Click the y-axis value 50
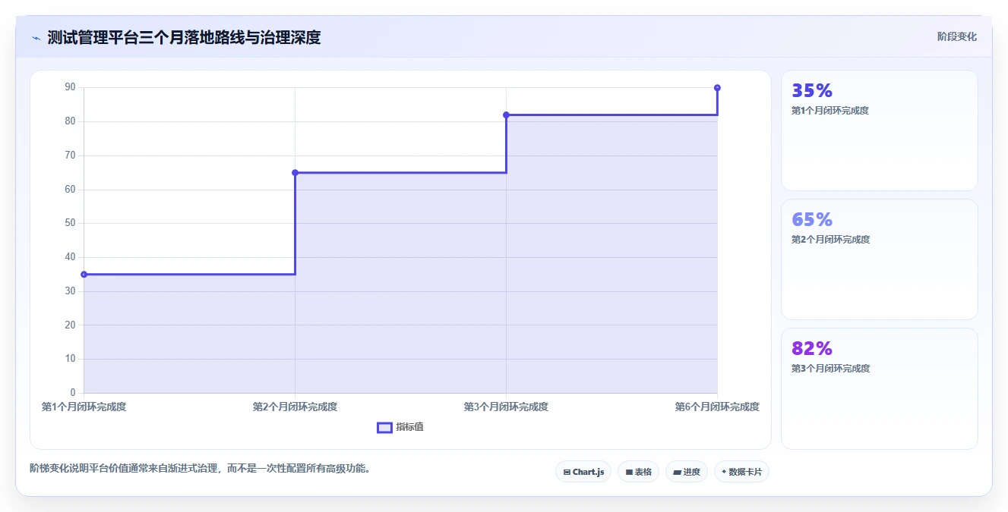Image resolution: width=1008 pixels, height=512 pixels. 70,223
